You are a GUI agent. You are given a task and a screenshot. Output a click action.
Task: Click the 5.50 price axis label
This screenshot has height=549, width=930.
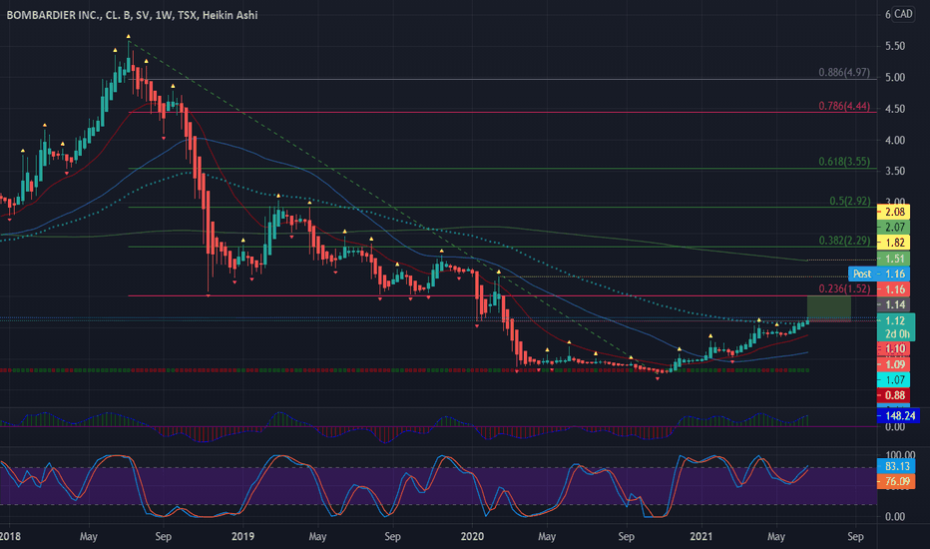click(x=895, y=46)
